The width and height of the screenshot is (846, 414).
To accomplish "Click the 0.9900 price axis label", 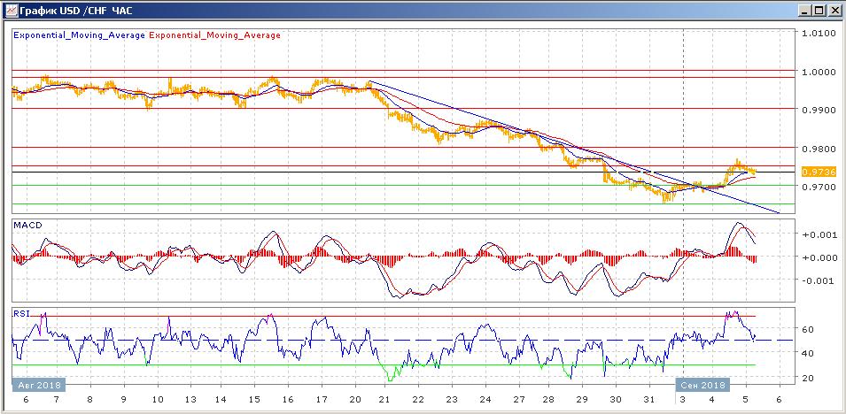I will 819,111.
